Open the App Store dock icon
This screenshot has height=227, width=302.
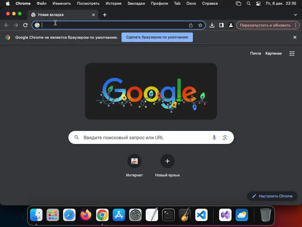119,215
